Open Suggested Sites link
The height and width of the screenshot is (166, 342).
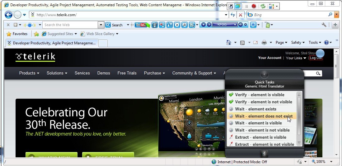pos(59,34)
